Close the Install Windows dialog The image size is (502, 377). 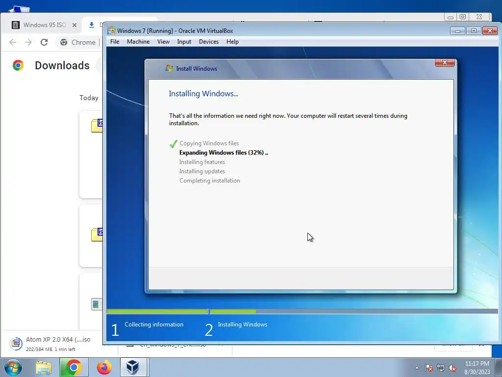pos(445,62)
